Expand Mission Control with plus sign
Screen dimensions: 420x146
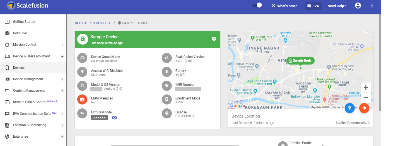point(62,45)
